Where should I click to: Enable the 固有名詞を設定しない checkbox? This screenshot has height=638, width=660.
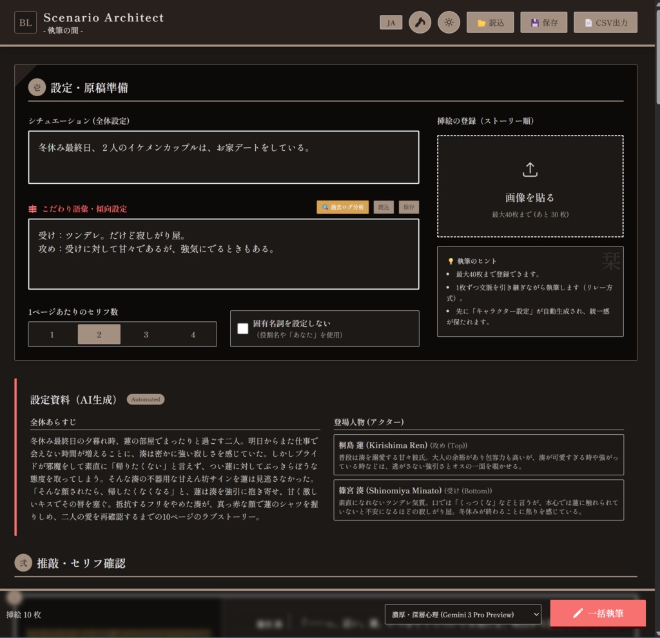(x=243, y=328)
